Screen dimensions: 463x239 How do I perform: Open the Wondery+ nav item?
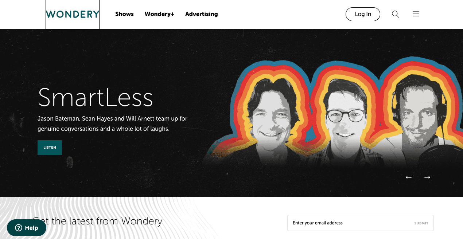159,14
